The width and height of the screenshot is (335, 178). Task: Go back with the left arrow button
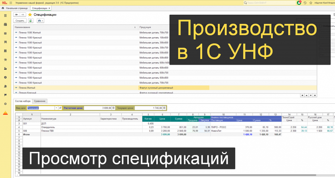[16, 15]
